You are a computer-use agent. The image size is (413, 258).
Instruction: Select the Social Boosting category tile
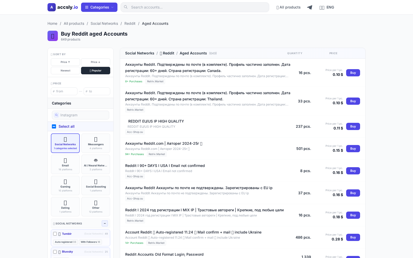96,186
